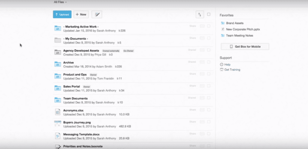308x149 pixels.
Task: Click the Messaging Template.docx document icon
Action: pos(58,136)
